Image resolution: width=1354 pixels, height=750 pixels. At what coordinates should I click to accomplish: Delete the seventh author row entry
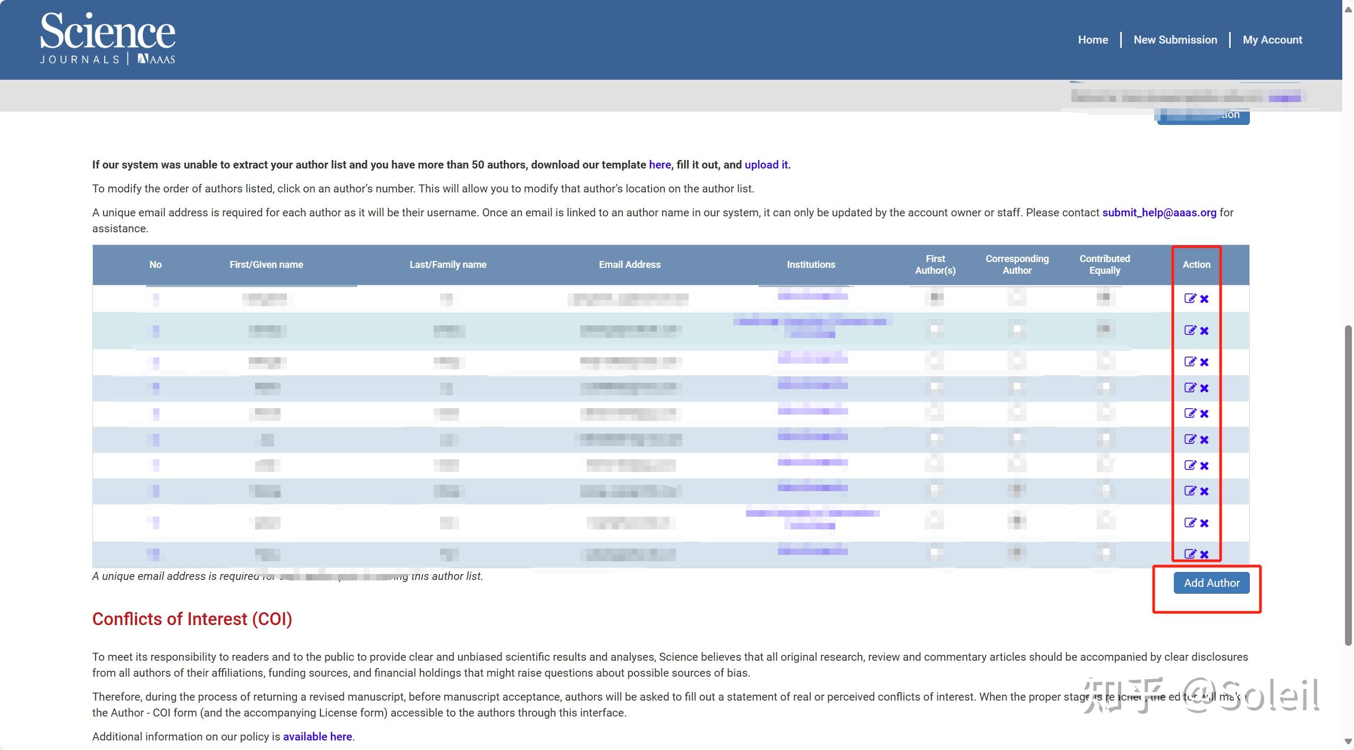point(1205,466)
